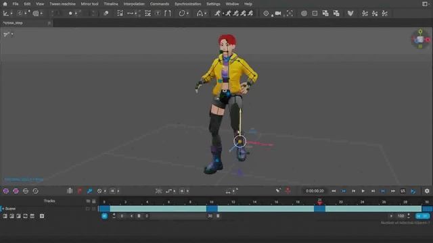Open the Help menu

coord(248,4)
